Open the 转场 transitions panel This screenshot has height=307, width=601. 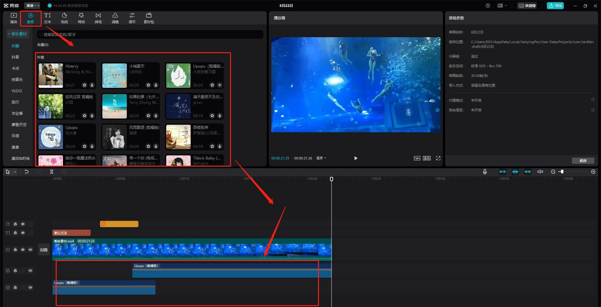tap(98, 18)
